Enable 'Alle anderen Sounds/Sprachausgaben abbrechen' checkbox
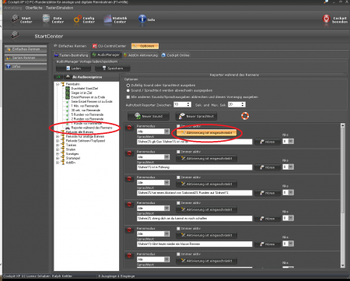The height and width of the screenshot is (281, 350). (128, 97)
